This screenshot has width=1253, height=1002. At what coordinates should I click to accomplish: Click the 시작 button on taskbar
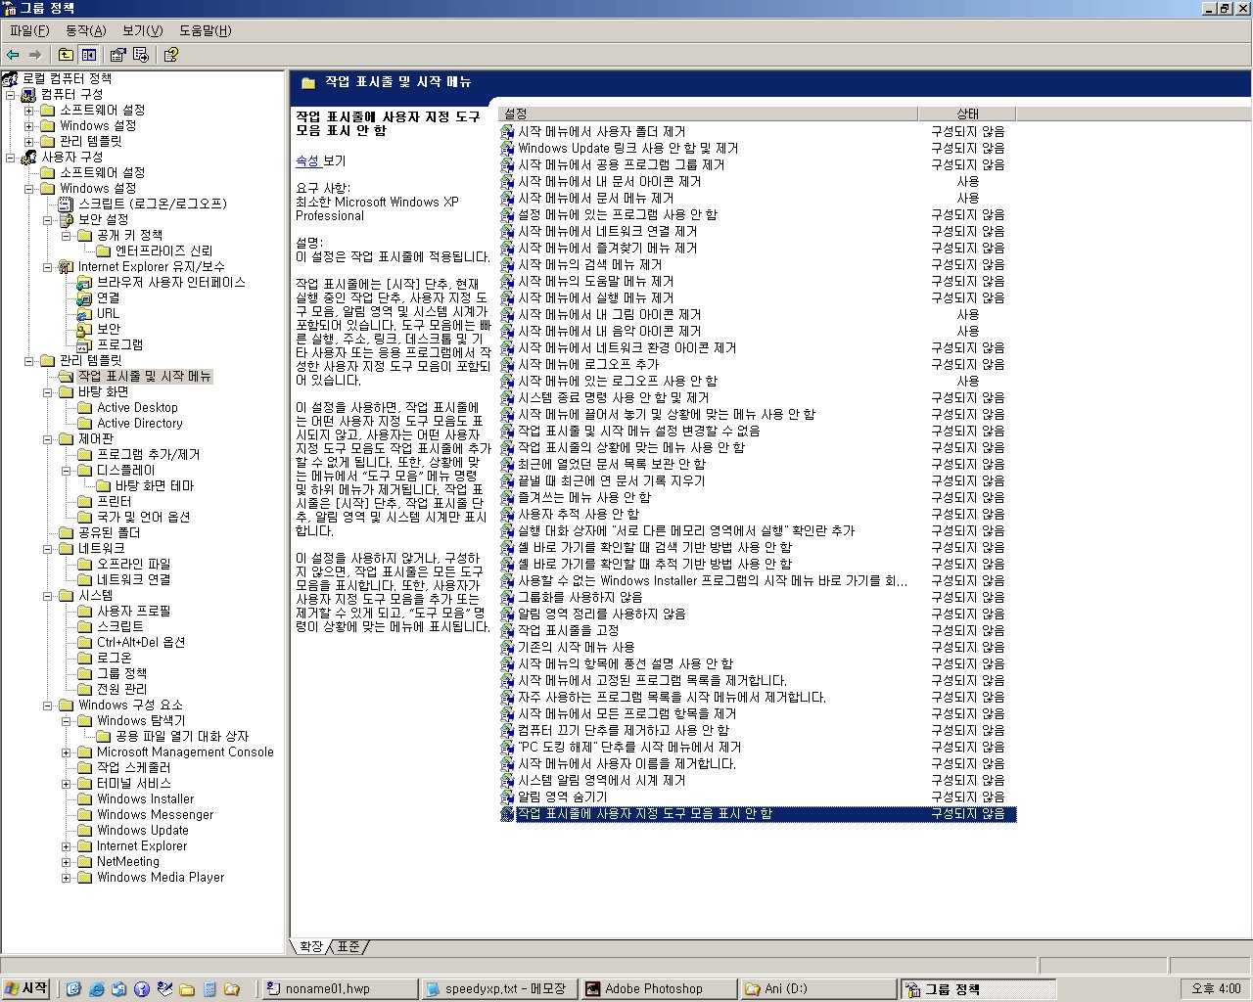(x=26, y=988)
